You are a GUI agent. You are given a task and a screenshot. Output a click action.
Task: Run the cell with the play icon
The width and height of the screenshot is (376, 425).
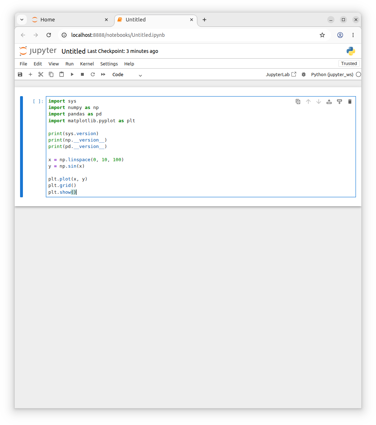[72, 74]
